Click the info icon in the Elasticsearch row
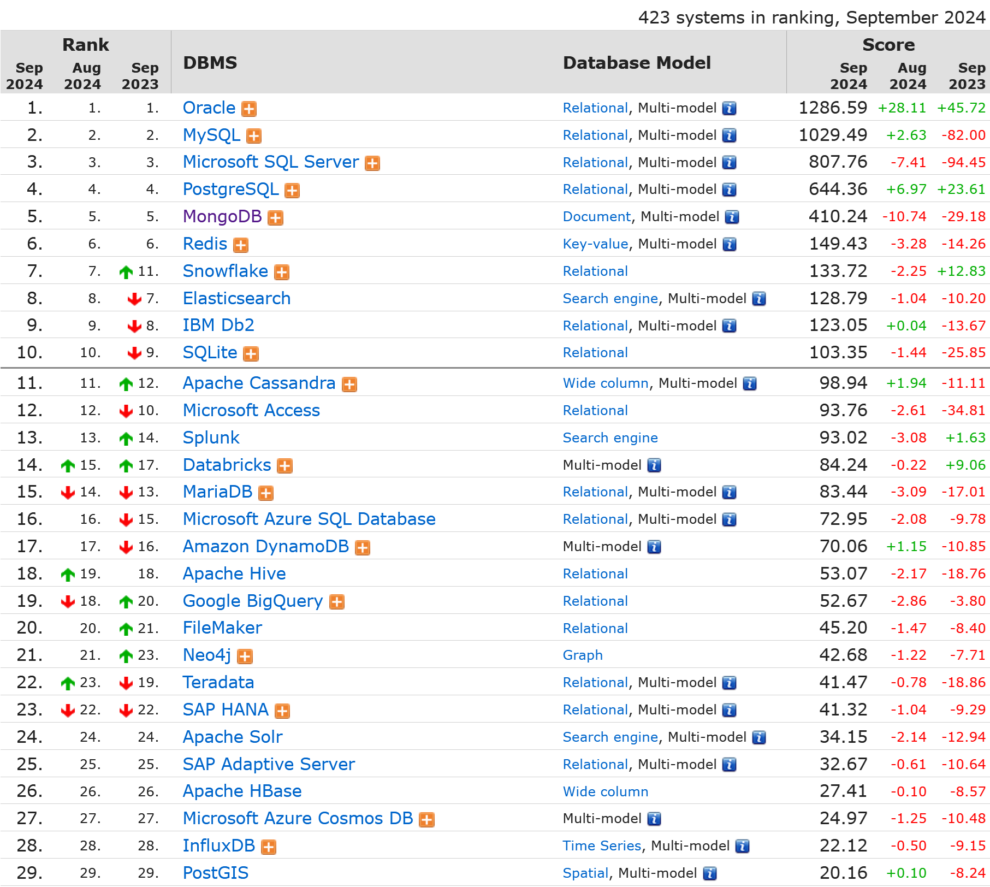 point(759,299)
